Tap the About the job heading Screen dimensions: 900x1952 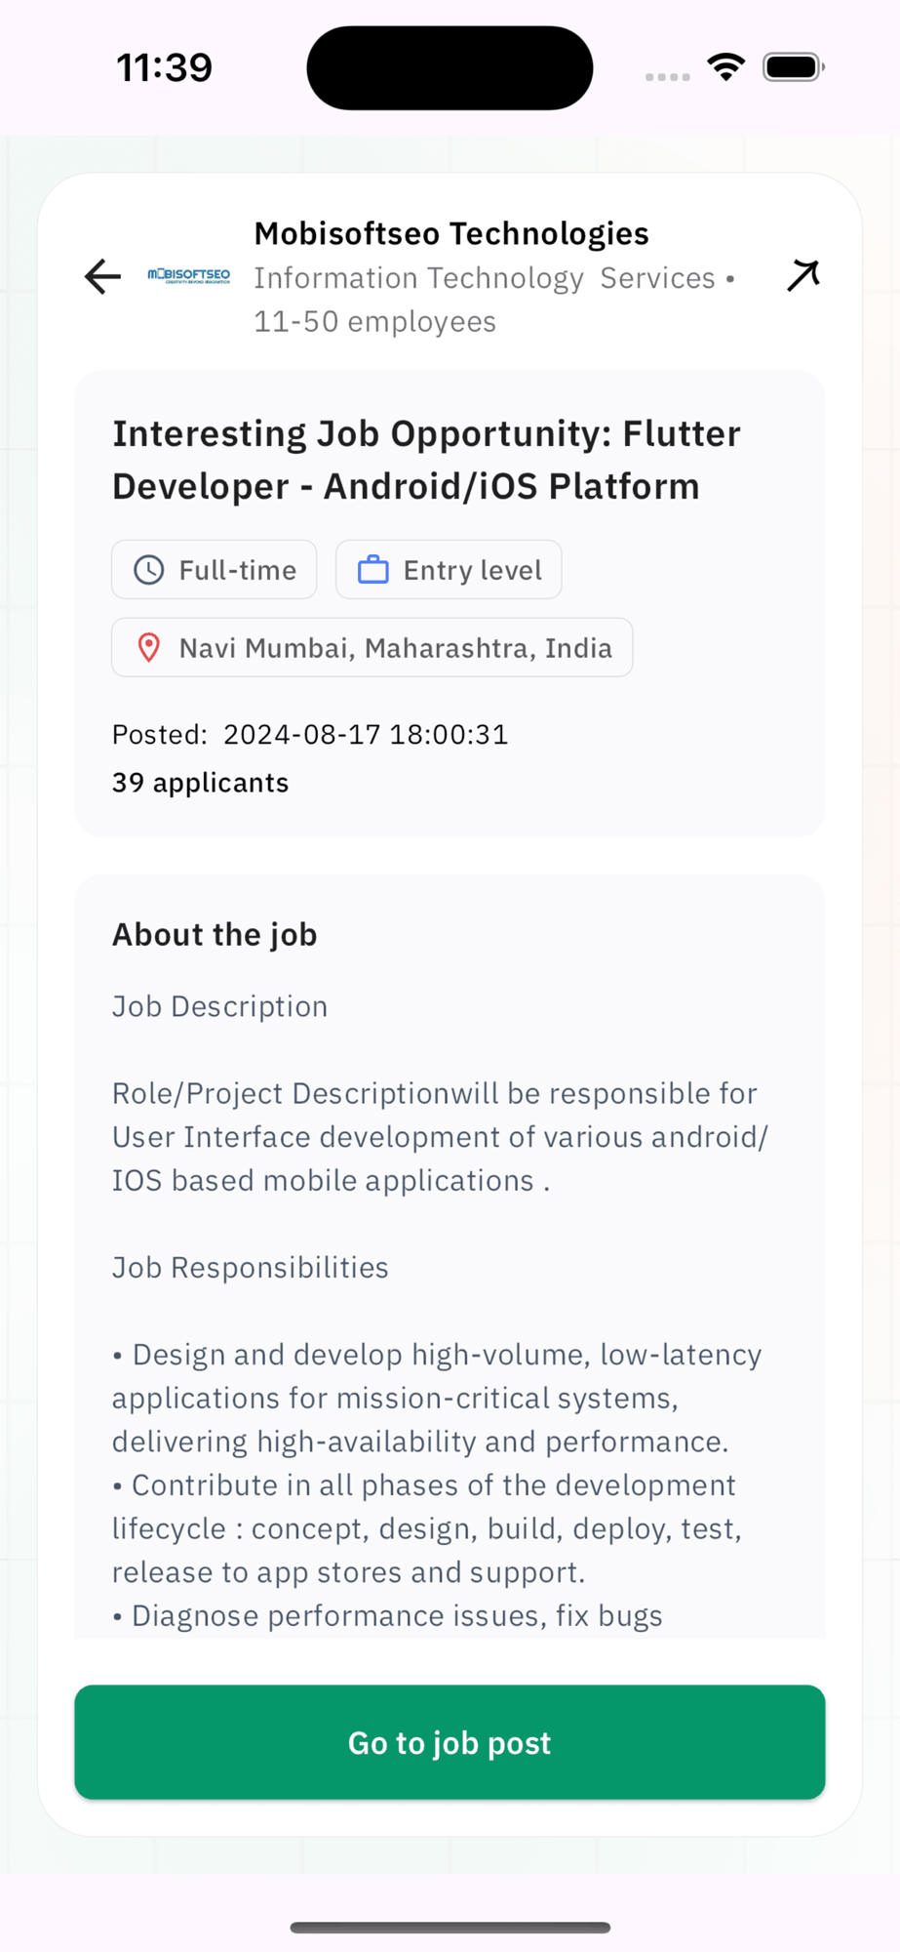pyautogui.click(x=215, y=935)
